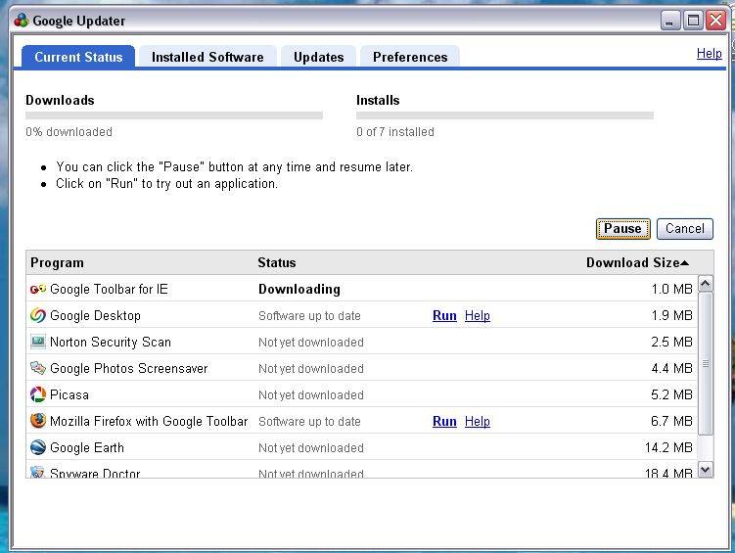Open Help for Google Desktop
Screen dimensions: 735x553
coord(478,316)
